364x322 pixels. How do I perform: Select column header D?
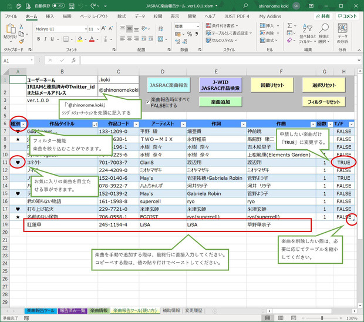point(163,72)
